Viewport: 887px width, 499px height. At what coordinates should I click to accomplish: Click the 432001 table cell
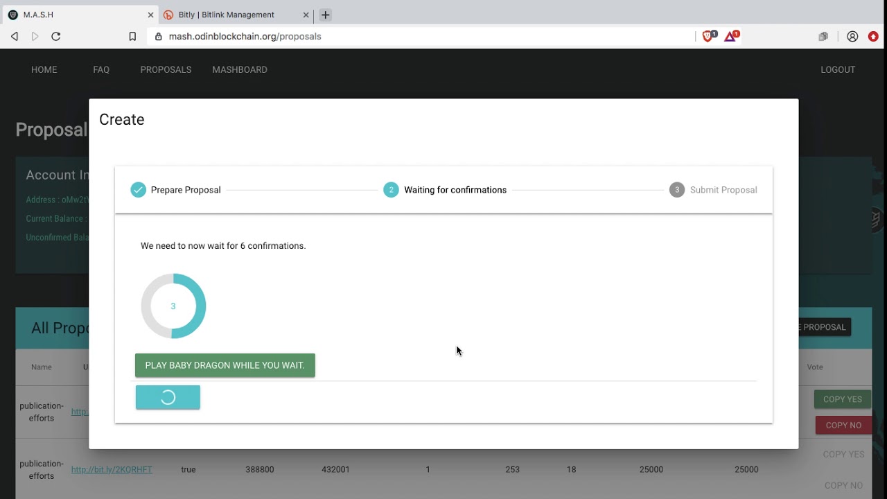click(335, 469)
